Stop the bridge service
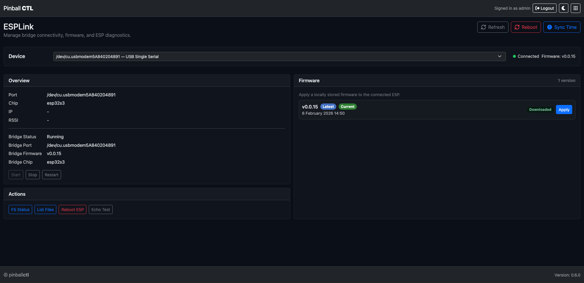Screen dimensions: 584x283 pyautogui.click(x=32, y=175)
